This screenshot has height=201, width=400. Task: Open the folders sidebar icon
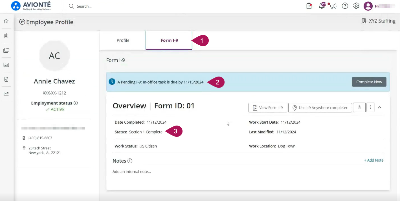[x=6, y=50]
